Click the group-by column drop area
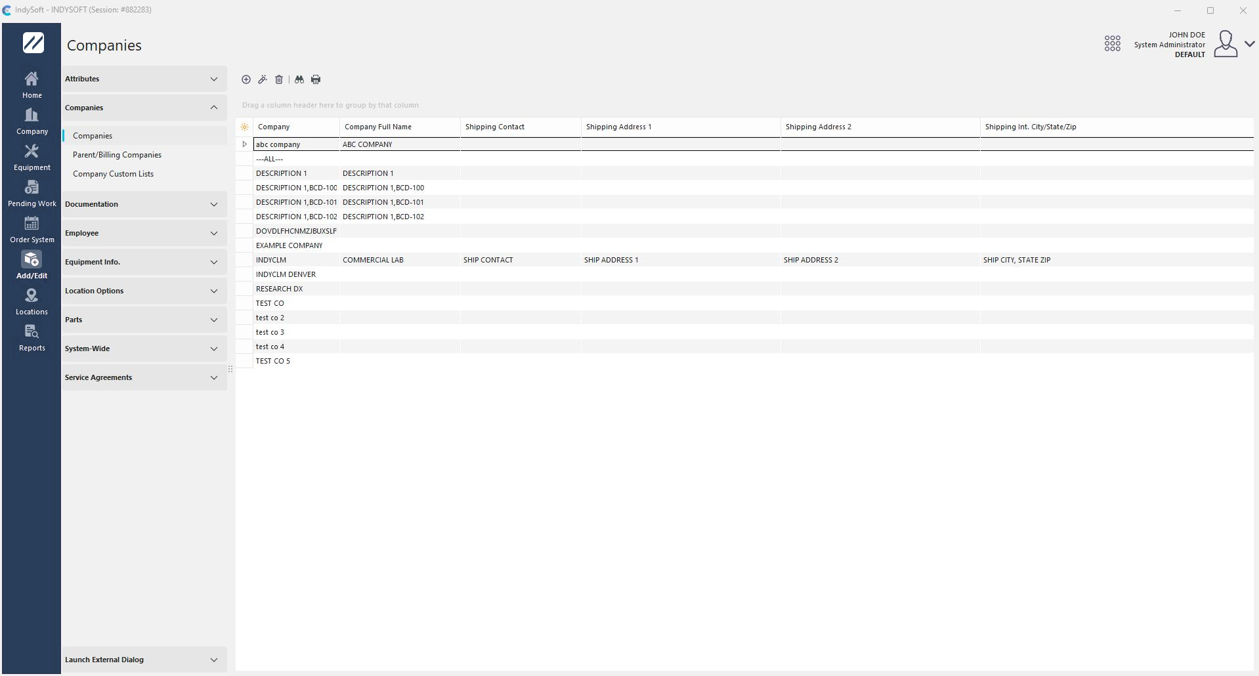The height and width of the screenshot is (676, 1259). point(744,105)
